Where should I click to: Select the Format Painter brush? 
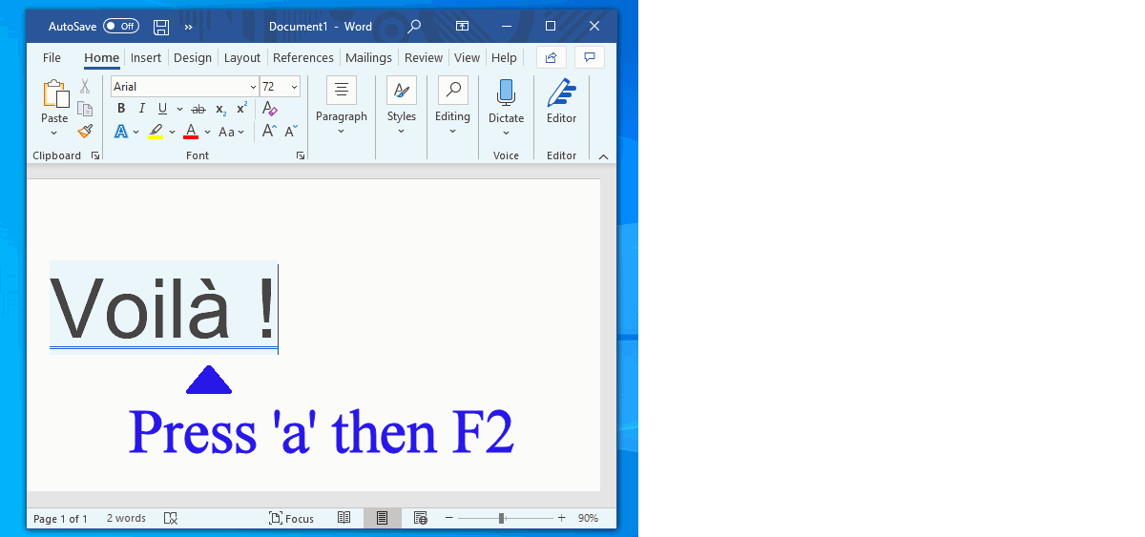pos(85,131)
